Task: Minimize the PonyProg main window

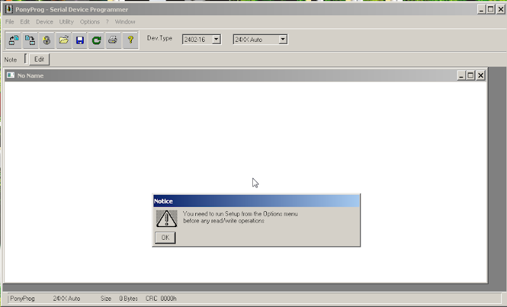Action: 482,10
